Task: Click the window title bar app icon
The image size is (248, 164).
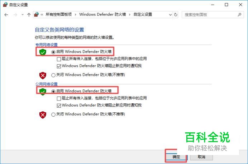Action: (x=5, y=4)
